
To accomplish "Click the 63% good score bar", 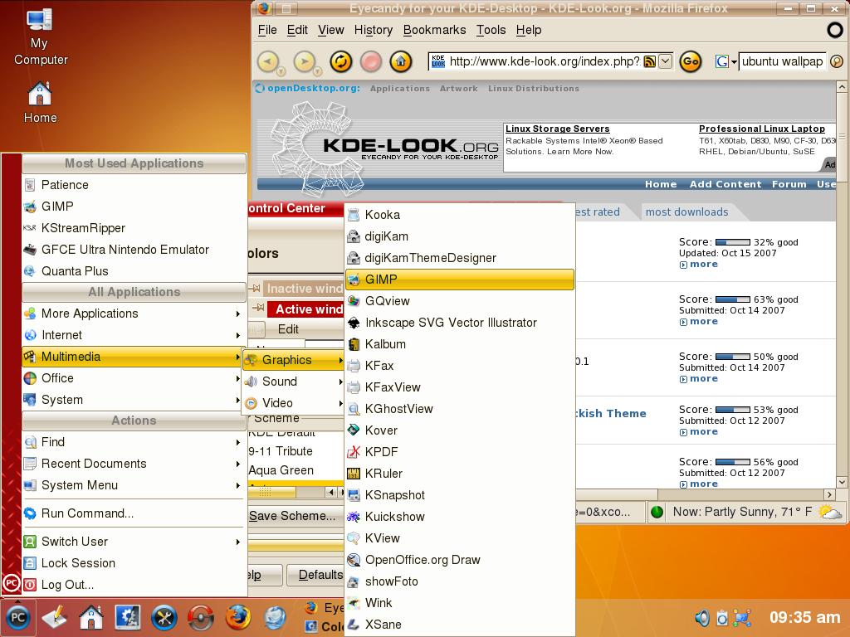I will pyautogui.click(x=733, y=299).
